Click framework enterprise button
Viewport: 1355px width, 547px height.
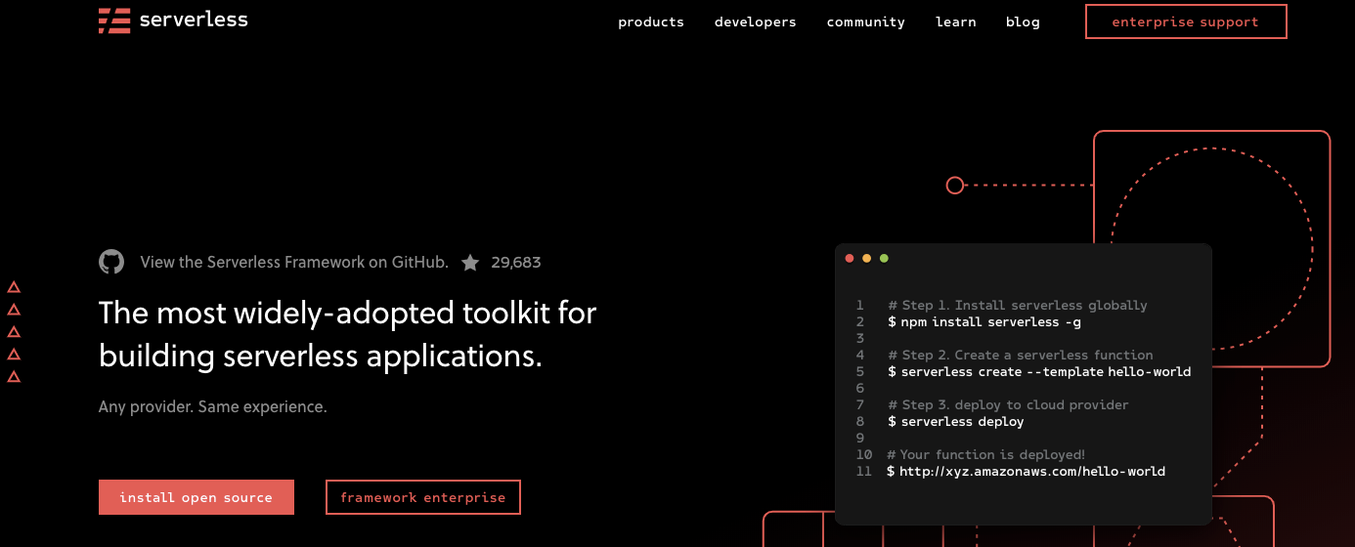click(423, 497)
